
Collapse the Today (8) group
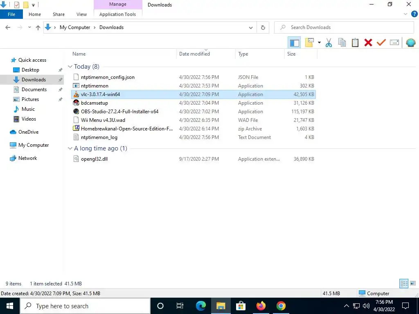point(70,67)
